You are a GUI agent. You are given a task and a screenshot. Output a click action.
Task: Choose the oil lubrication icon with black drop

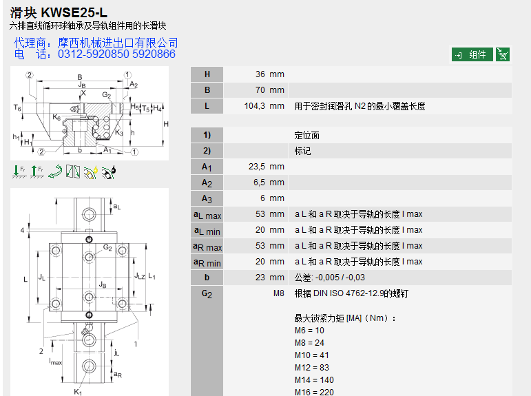pos(109,172)
